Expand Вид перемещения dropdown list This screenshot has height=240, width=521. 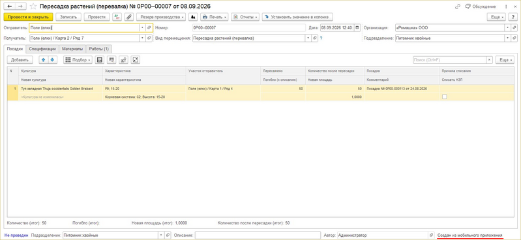pos(308,38)
